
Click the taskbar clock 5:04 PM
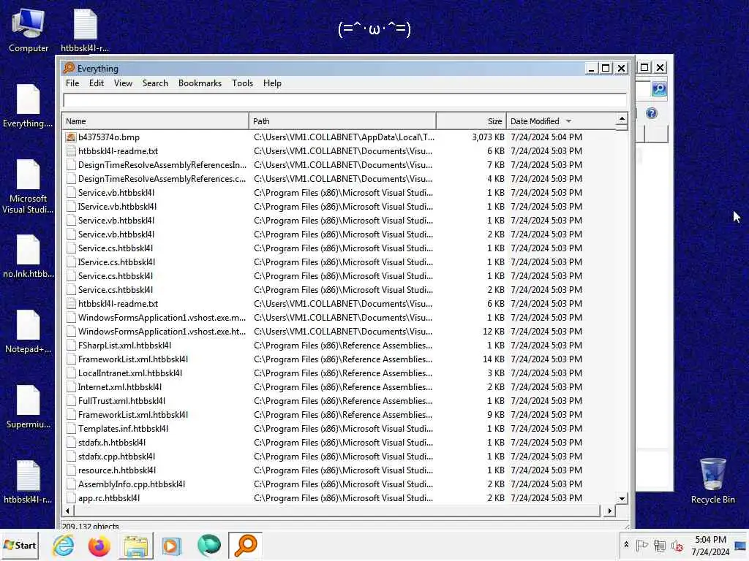point(710,540)
